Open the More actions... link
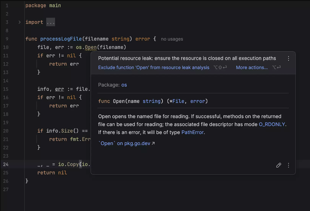Viewport: 310px width, 211px height. (252, 67)
